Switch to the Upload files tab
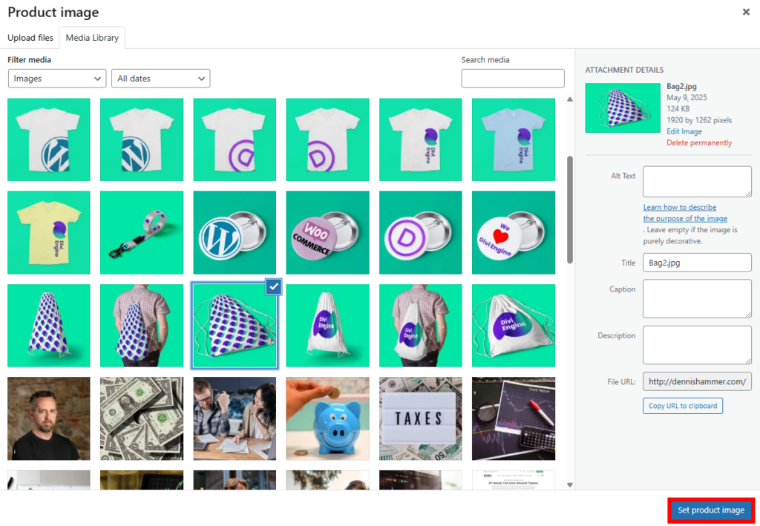The image size is (760, 526). pos(30,37)
